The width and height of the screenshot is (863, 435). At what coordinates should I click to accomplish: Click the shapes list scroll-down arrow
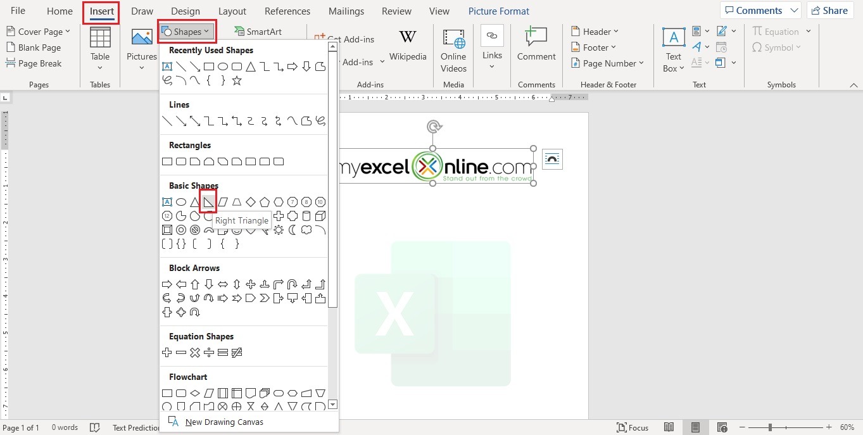[x=333, y=405]
